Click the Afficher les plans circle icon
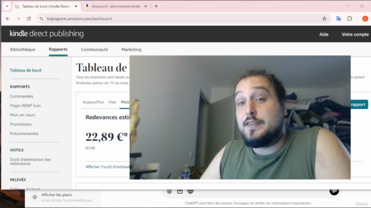Screen dimensions: 371x208 35,197
